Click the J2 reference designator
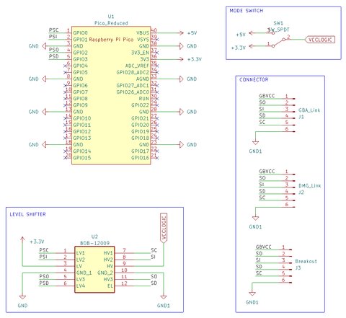The width and height of the screenshot is (346, 318). pos(301,193)
